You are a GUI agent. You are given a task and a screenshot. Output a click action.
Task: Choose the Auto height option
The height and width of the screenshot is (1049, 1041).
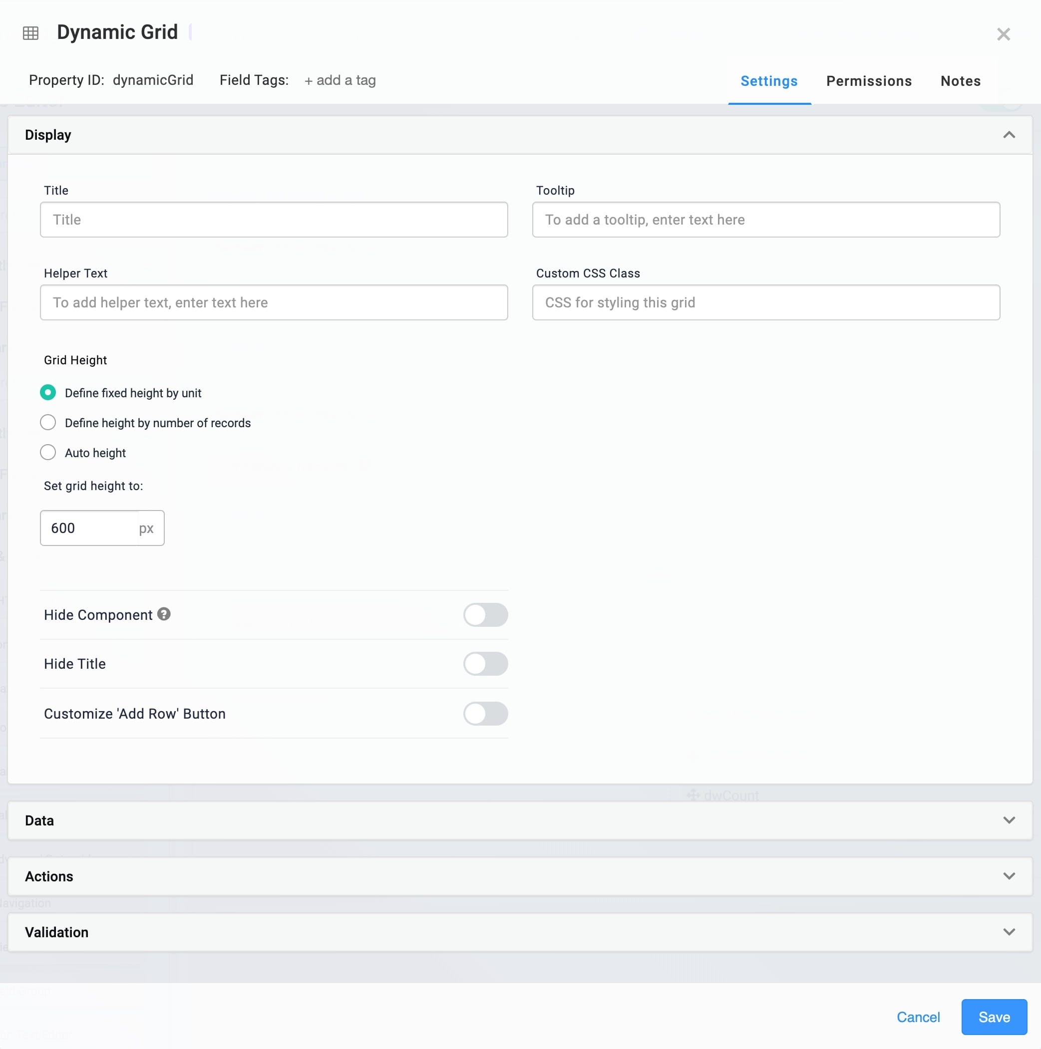48,452
